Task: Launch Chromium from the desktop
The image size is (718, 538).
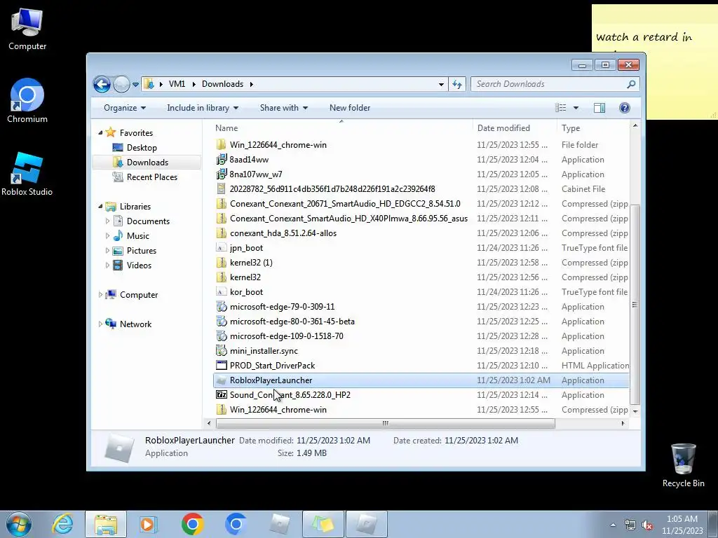Action: pyautogui.click(x=27, y=101)
